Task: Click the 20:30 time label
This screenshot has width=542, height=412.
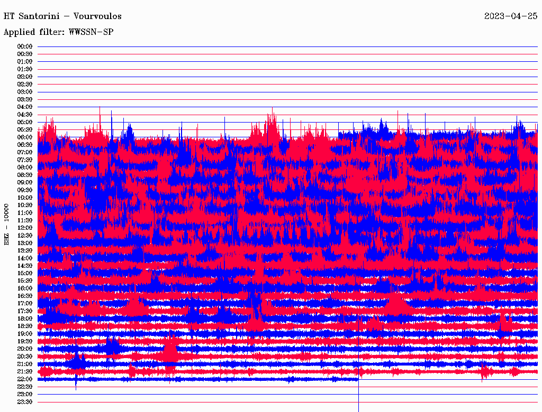Action: coord(25,357)
